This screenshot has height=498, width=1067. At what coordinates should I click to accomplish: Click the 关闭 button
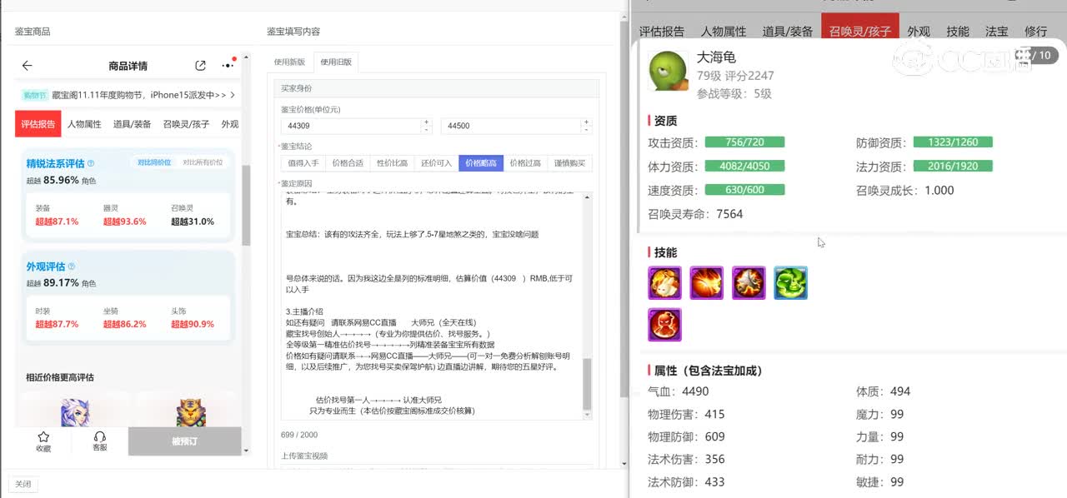tap(23, 484)
